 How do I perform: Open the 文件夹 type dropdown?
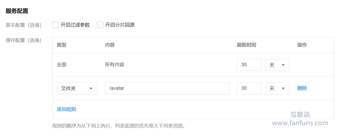point(77,88)
